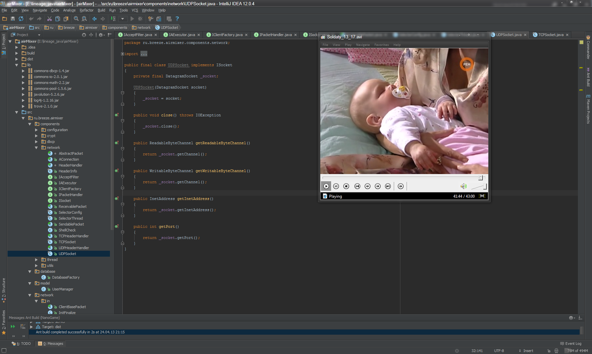The image size is (592, 354).
Task: Mute media player with speaker icon
Action: 463,186
